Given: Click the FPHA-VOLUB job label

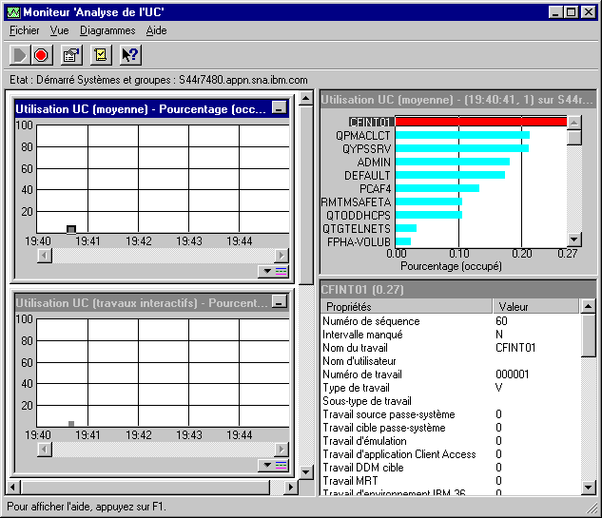Looking at the screenshot, I should tap(359, 242).
